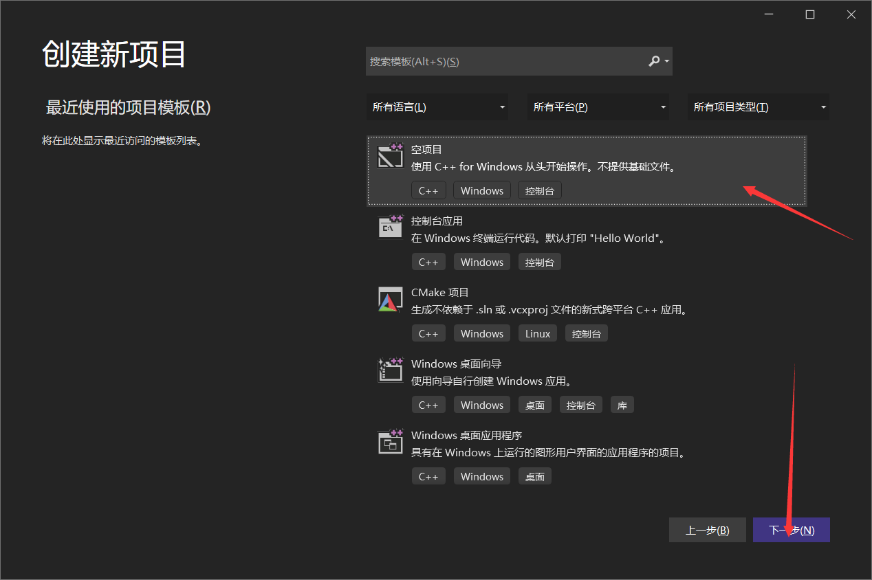872x580 pixels.
Task: Select the Empty Project (空项目) template title
Action: pyautogui.click(x=427, y=149)
